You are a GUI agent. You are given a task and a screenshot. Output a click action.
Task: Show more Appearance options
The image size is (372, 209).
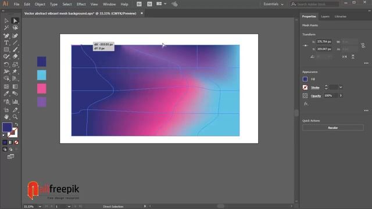(366, 111)
